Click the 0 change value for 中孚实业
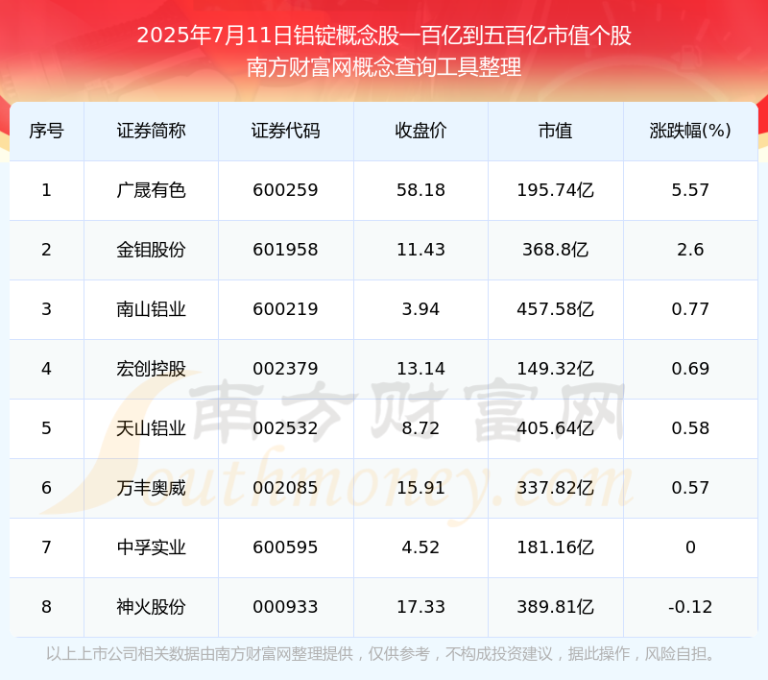This screenshot has width=768, height=680. (690, 547)
